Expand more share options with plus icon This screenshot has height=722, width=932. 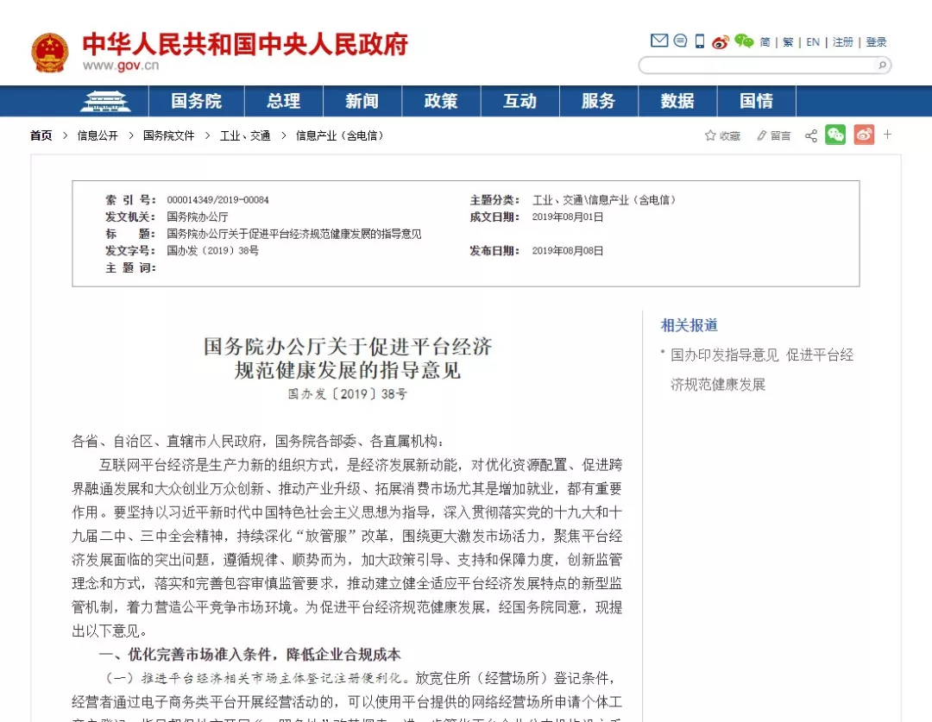tap(887, 135)
